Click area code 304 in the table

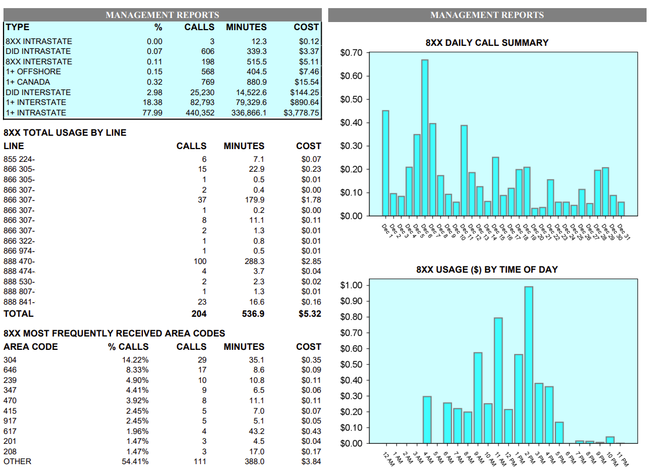tap(10, 360)
